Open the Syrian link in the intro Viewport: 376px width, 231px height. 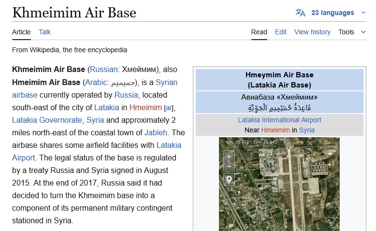coord(166,82)
